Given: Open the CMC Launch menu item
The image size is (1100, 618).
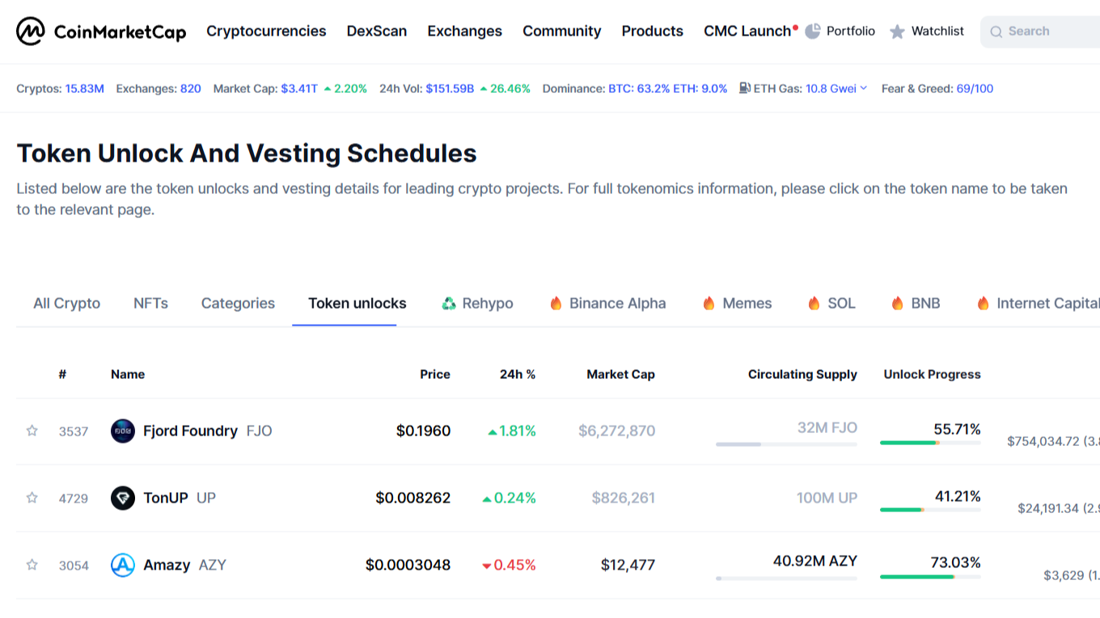Looking at the screenshot, I should coord(747,32).
